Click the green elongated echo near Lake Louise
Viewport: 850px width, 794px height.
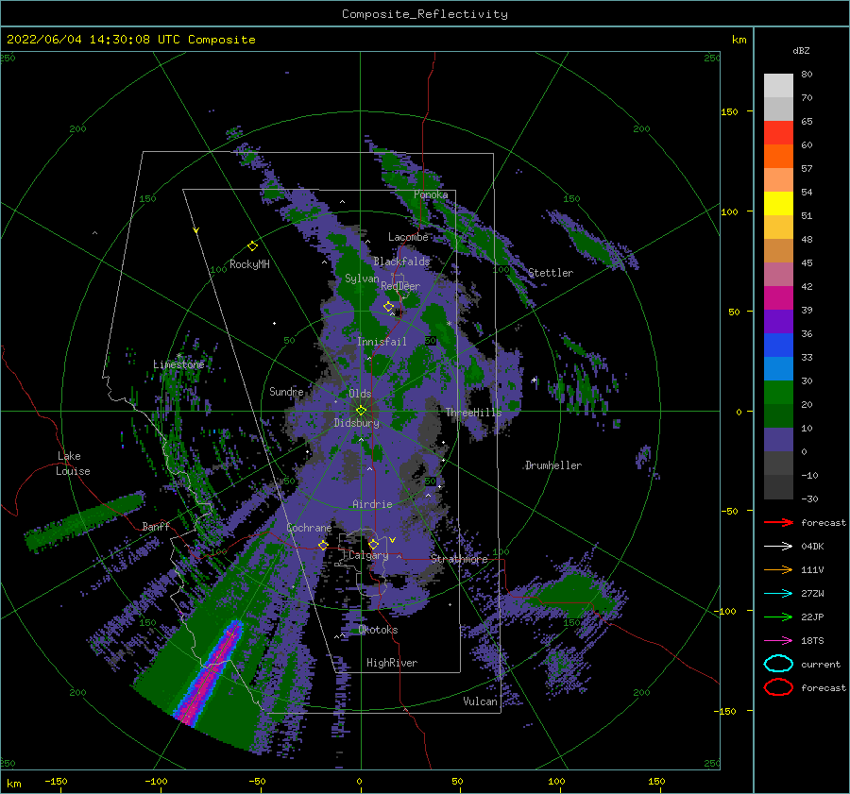(x=84, y=521)
